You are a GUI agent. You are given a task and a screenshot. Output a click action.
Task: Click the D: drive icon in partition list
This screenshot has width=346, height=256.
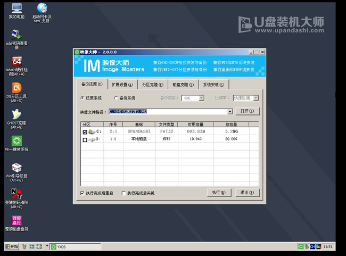[92, 139]
